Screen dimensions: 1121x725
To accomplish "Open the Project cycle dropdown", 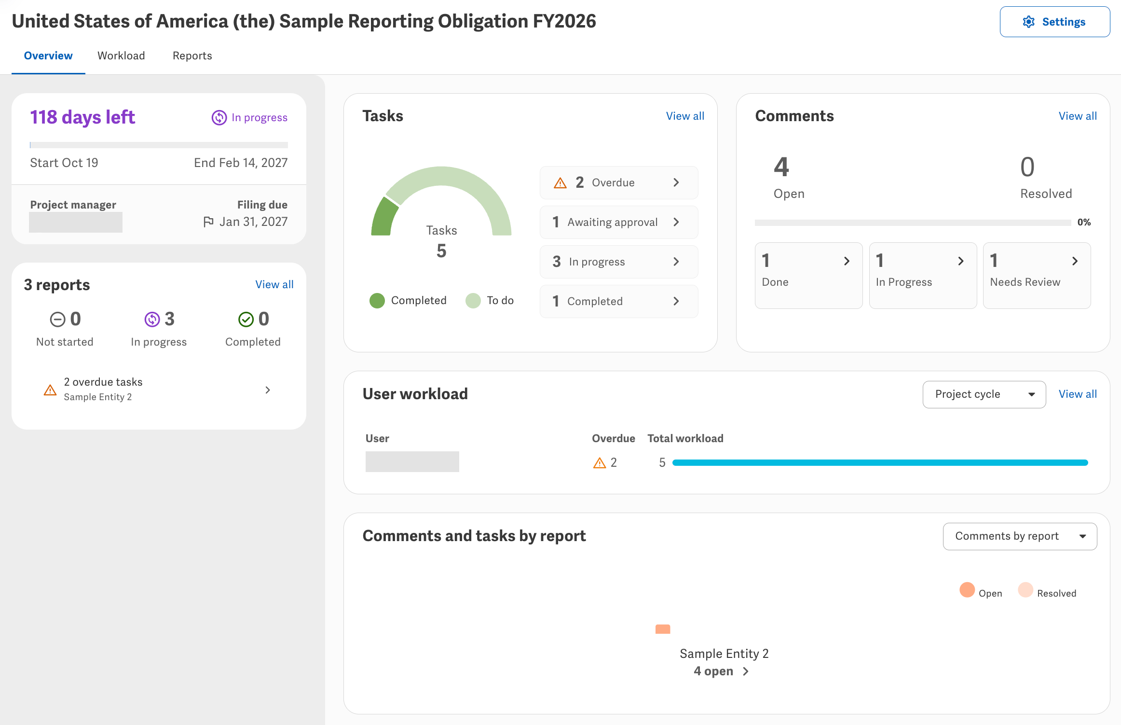I will click(x=984, y=394).
